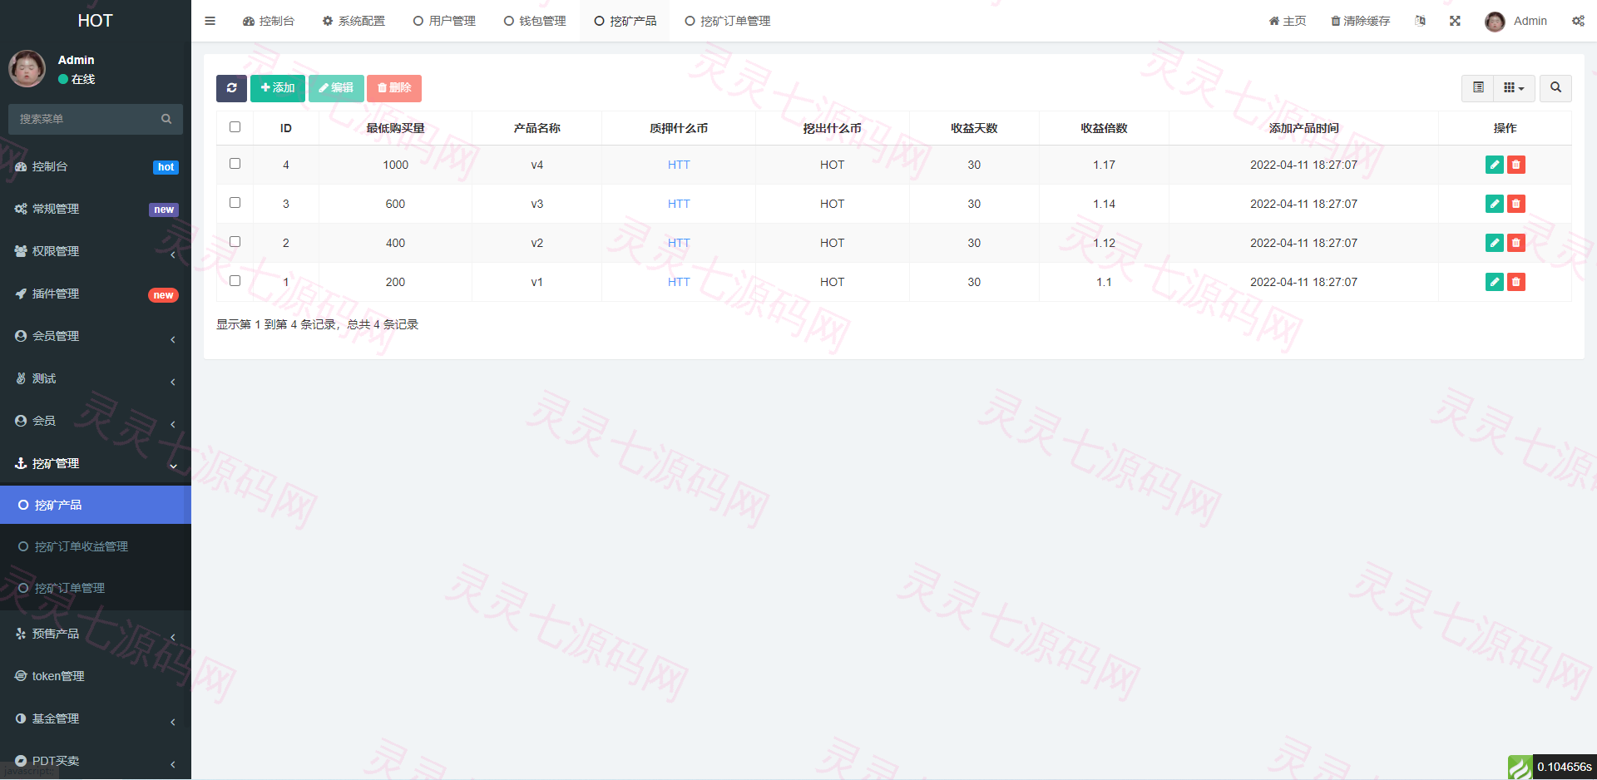
Task: Expand the 会员 sidebar menu
Action: click(96, 421)
